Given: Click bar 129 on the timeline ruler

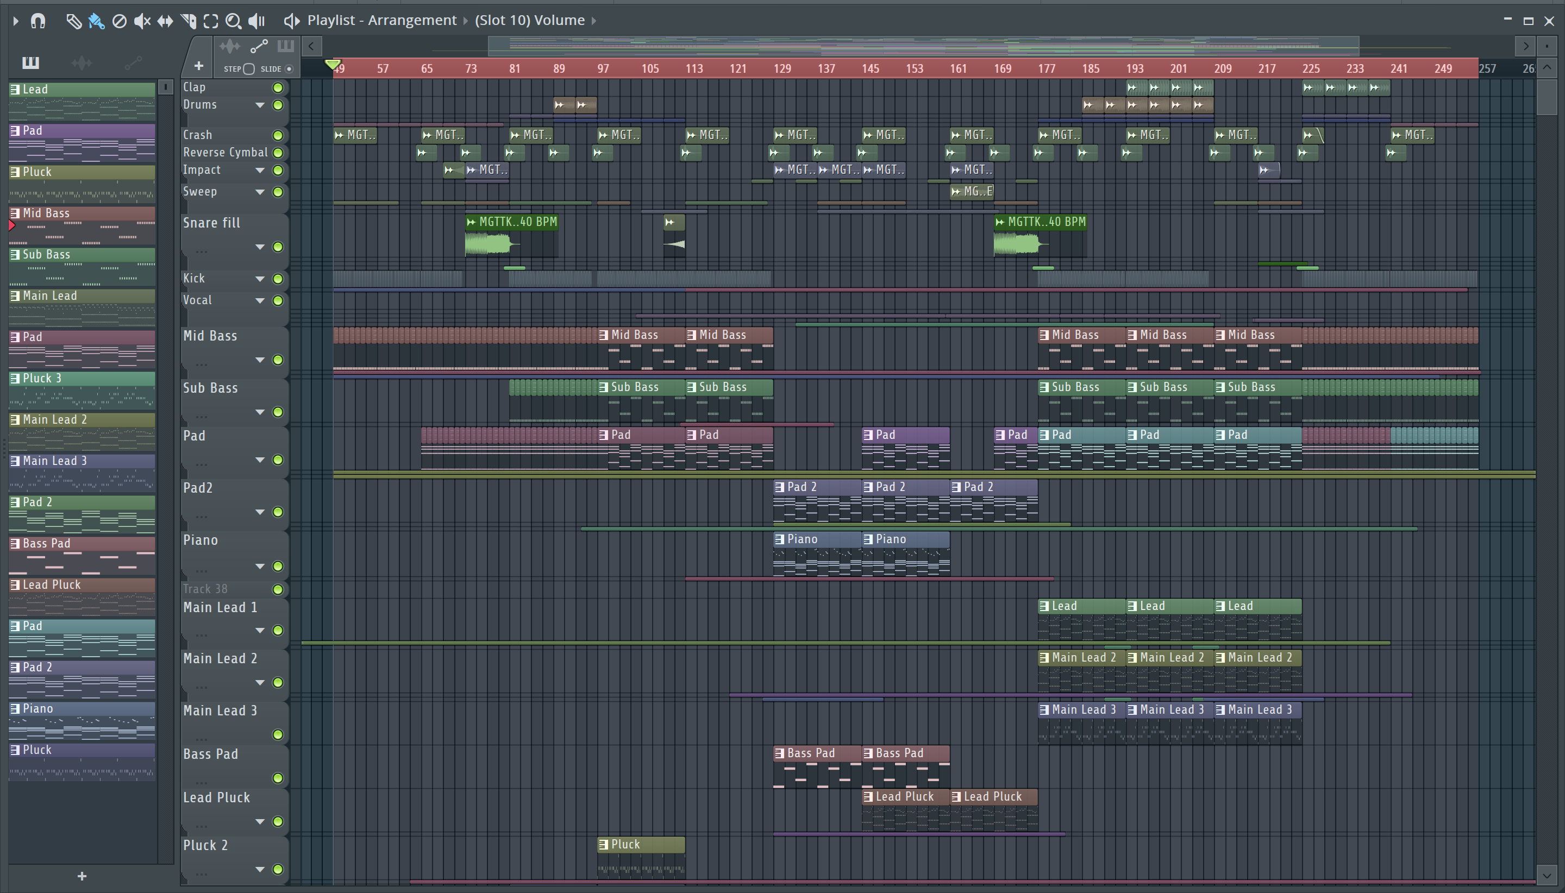Looking at the screenshot, I should [782, 68].
